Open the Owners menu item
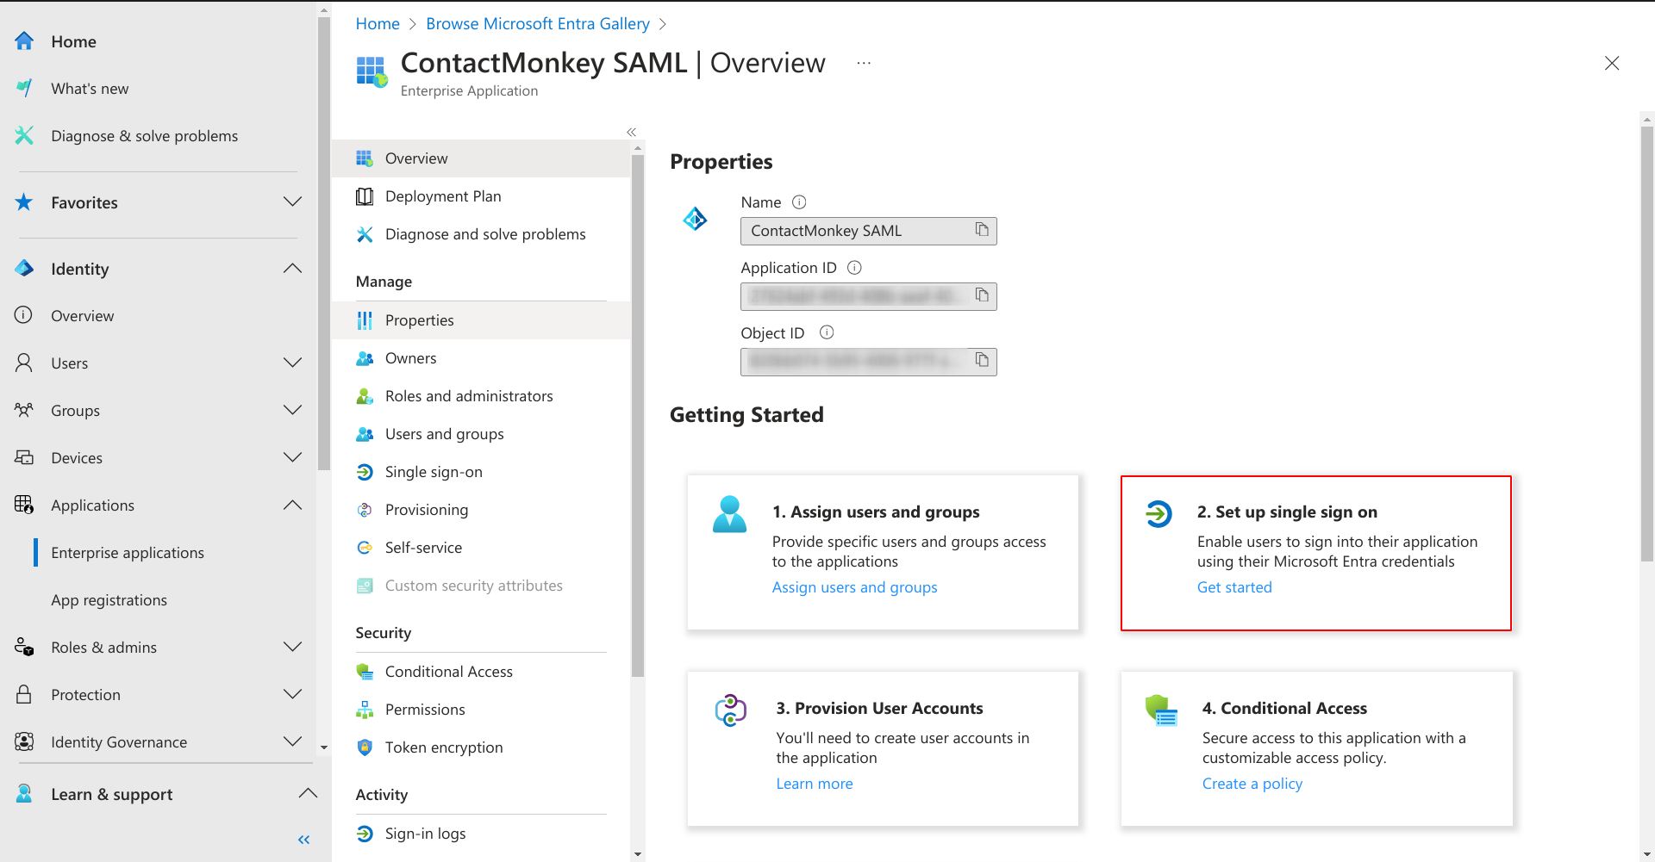This screenshot has height=862, width=1655. coord(481,358)
